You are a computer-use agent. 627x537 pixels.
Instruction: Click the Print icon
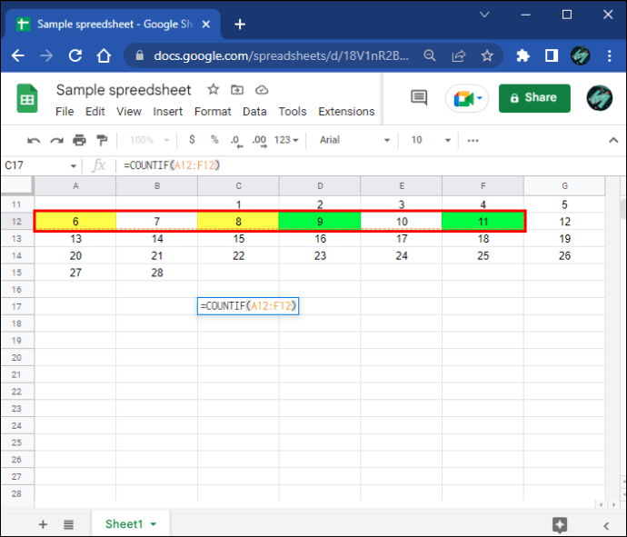coord(79,140)
